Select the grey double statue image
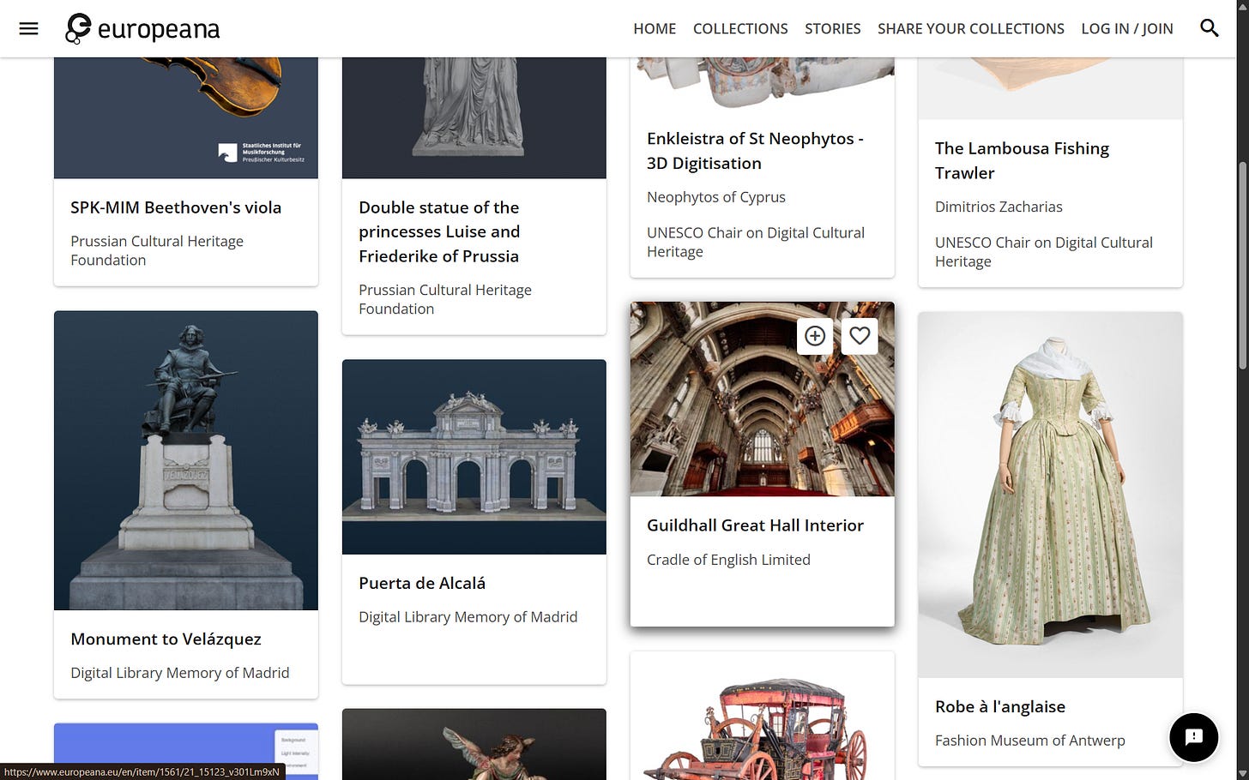Image resolution: width=1249 pixels, height=780 pixels. tap(474, 117)
